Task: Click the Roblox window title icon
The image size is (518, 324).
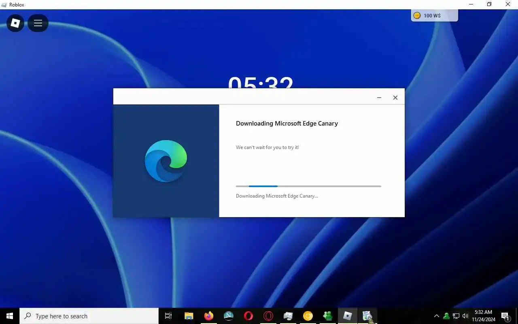Action: (4, 5)
